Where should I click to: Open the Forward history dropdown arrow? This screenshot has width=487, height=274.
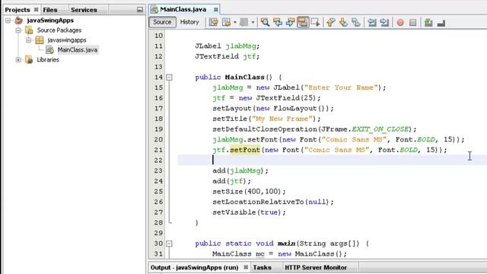(x=253, y=22)
